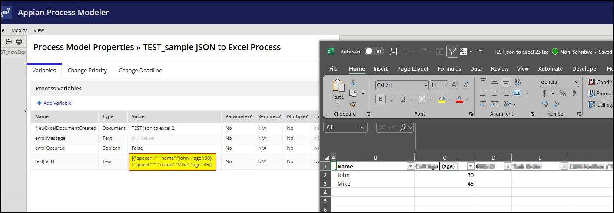Click Accounting Number Format dollar icon

pyautogui.click(x=545, y=93)
